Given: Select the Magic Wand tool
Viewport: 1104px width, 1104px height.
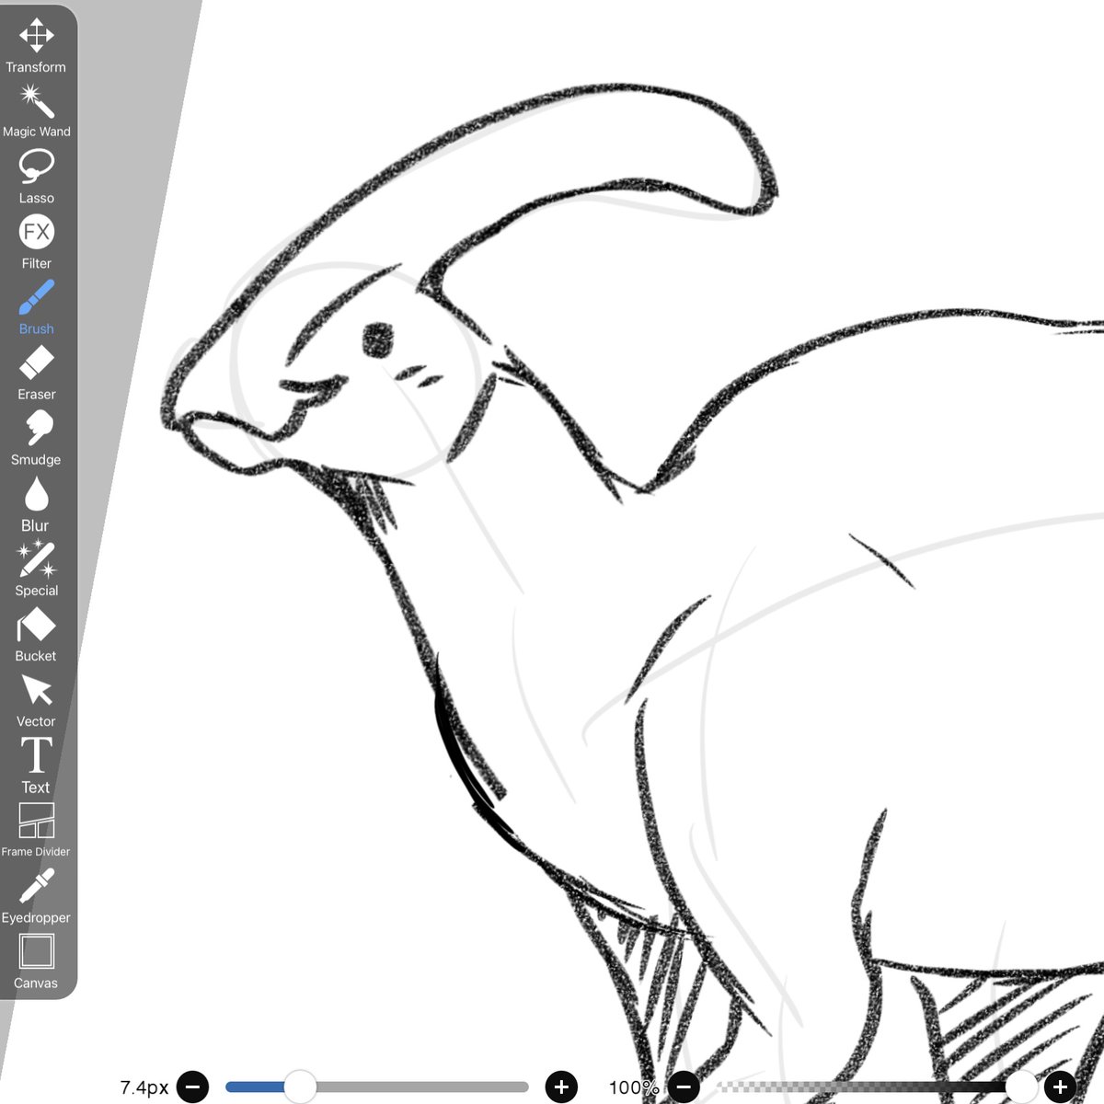Looking at the screenshot, I should pos(36,110).
